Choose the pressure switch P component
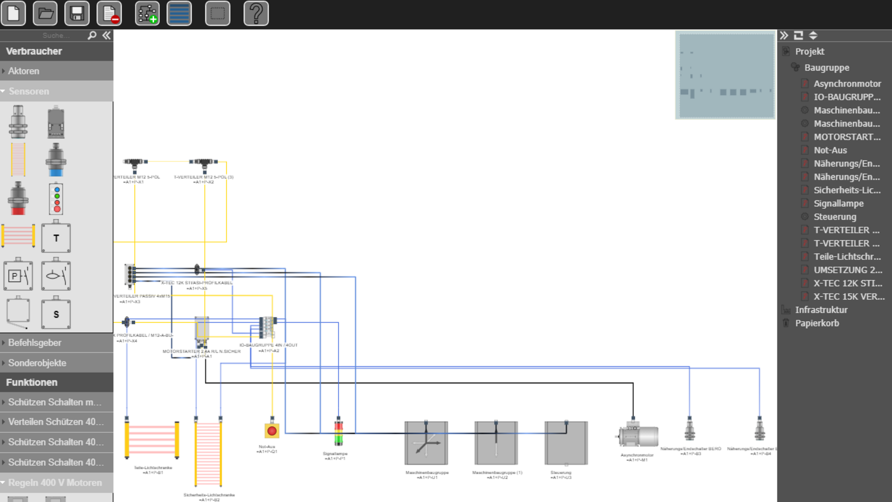 18,276
